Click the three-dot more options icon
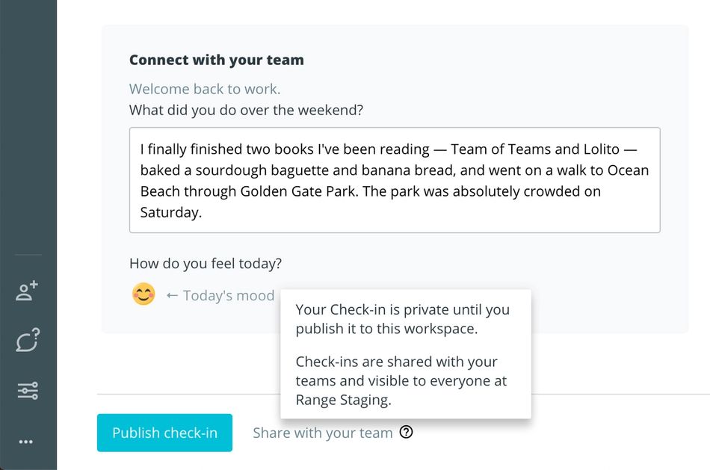Image resolution: width=710 pixels, height=470 pixels. pos(26,442)
